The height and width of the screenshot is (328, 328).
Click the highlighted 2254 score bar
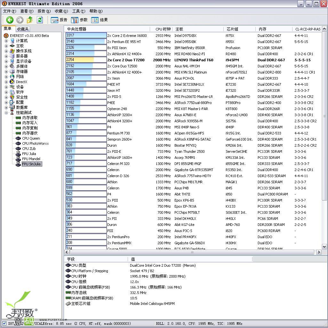[86, 60]
